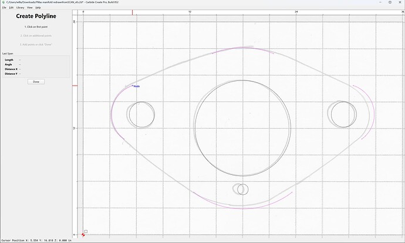
Task: Click the top purple arc curve
Action: tap(243, 48)
